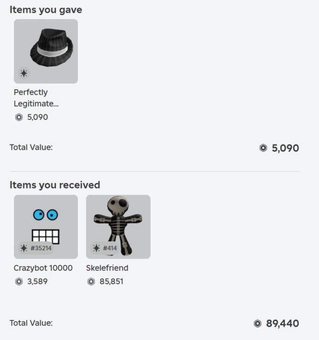Click the 85,851 Skelefriend value text
The image size is (319, 340).
[x=112, y=282]
